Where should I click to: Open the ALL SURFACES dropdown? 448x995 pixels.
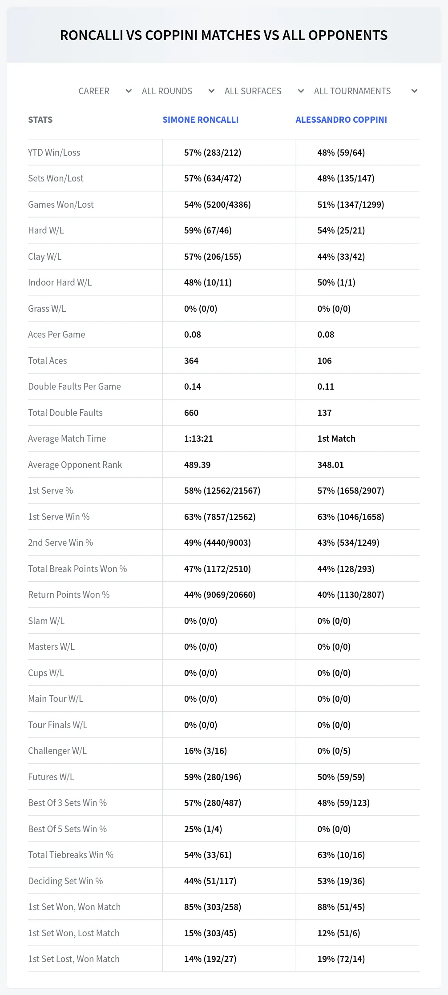click(264, 91)
